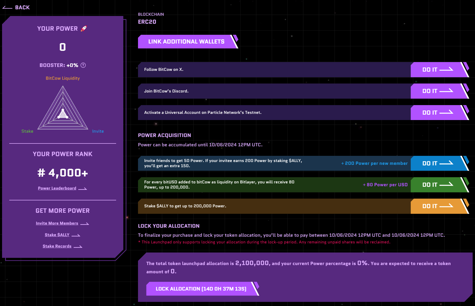The height and width of the screenshot is (306, 475).
Task: Click the 'POWER ACQUISITION' heading
Action: pyautogui.click(x=165, y=135)
